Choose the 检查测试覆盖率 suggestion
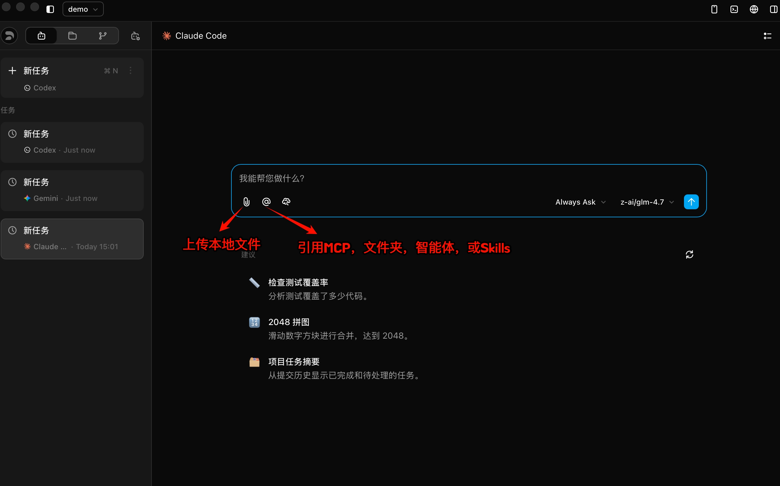This screenshot has width=780, height=486. pos(298,283)
